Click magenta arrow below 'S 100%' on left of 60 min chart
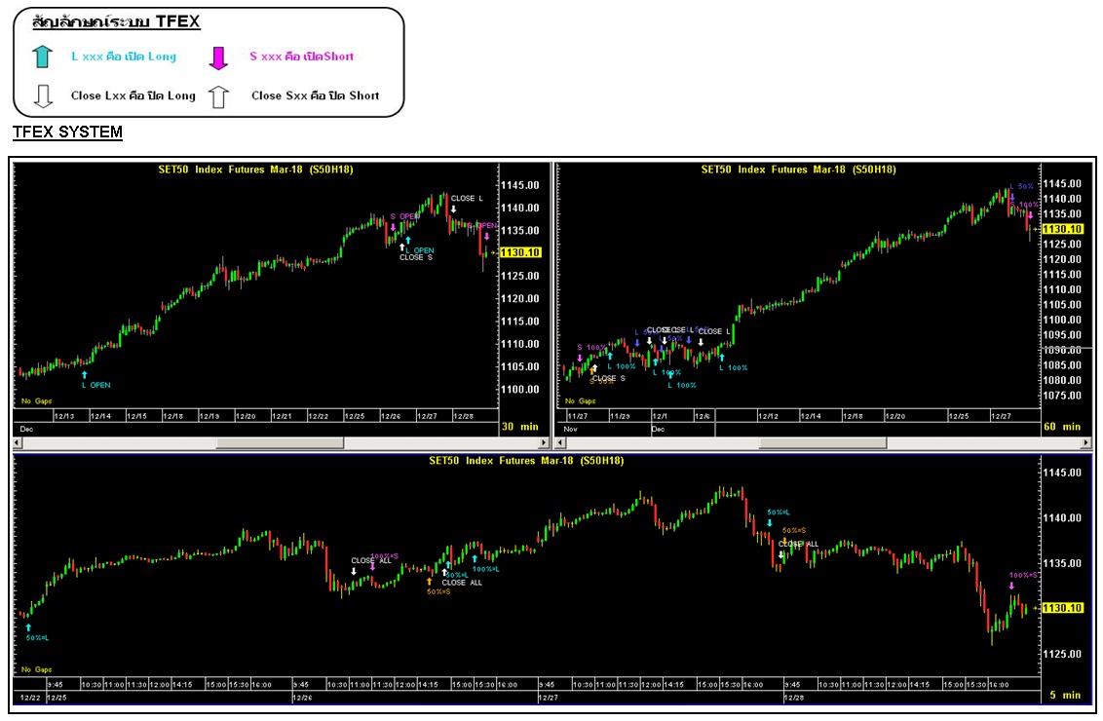The height and width of the screenshot is (721, 1103). [x=580, y=358]
